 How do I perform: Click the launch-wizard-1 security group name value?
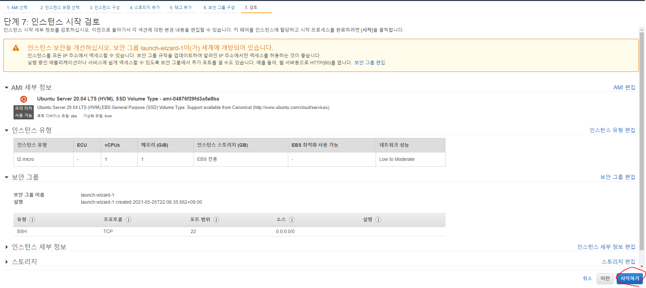(x=98, y=195)
